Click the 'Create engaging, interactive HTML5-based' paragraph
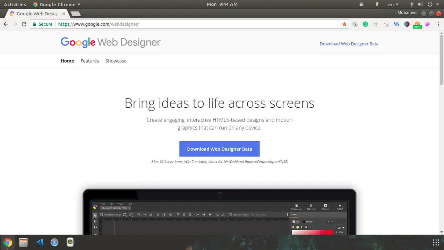This screenshot has height=250, width=444. click(220, 124)
